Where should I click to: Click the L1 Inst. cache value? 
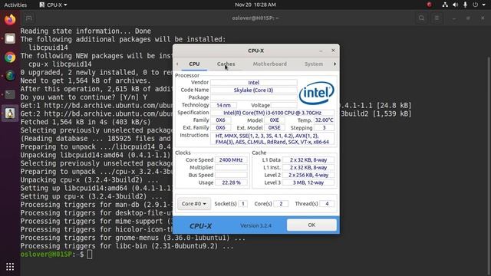tap(308, 167)
